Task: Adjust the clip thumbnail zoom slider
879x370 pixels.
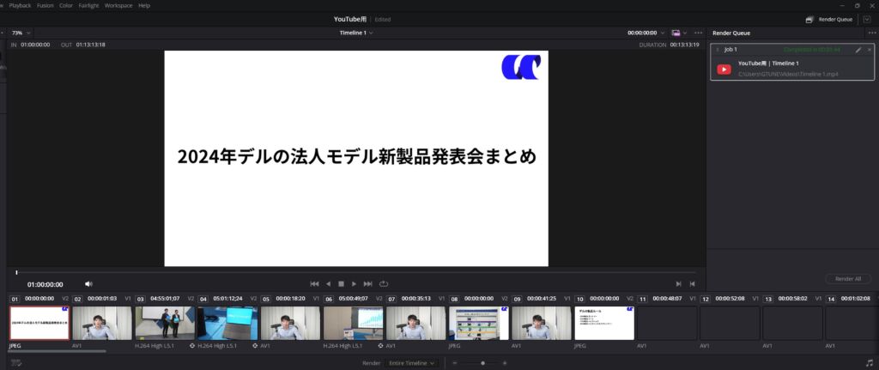Action: point(482,363)
